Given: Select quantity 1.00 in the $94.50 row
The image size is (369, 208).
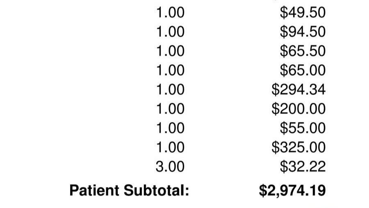Looking at the screenshot, I should point(170,32).
